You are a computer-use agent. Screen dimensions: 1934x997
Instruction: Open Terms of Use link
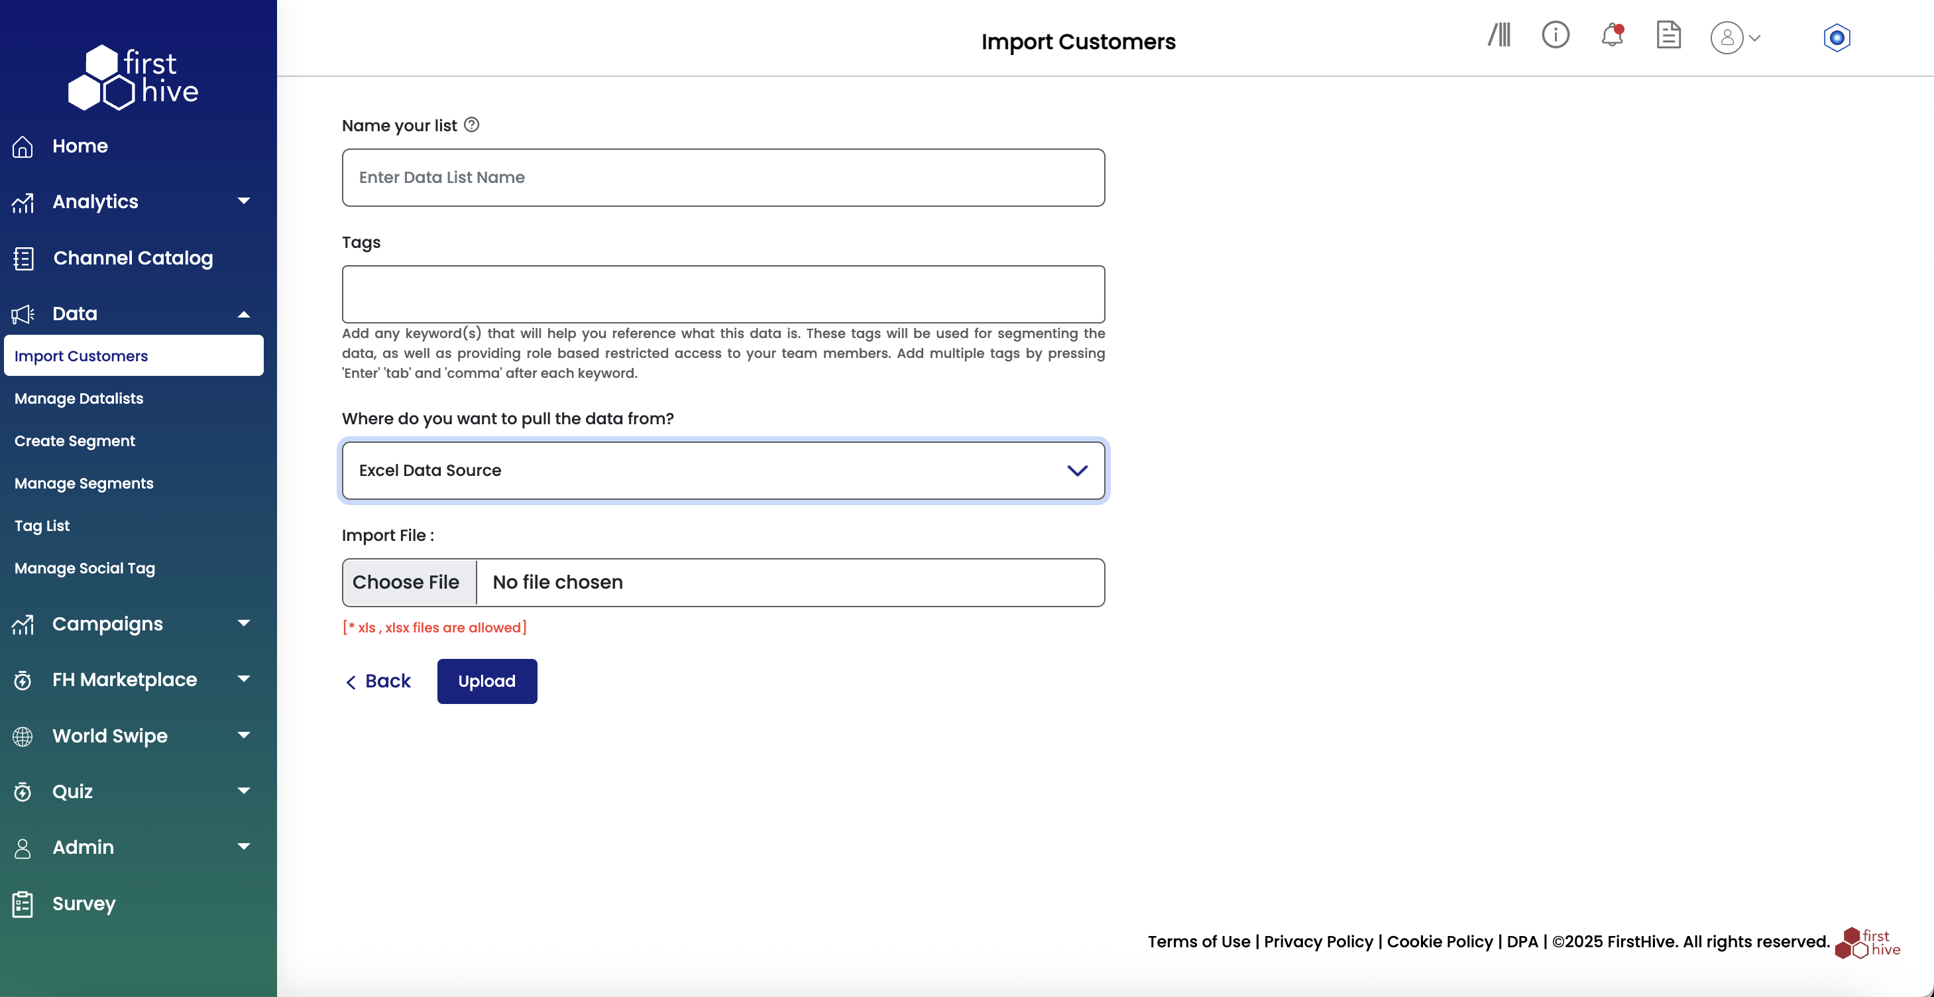coord(1199,942)
